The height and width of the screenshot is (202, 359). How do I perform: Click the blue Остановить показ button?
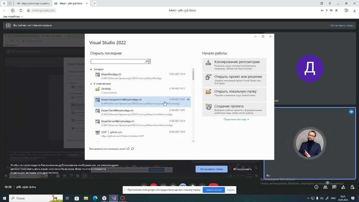(211, 169)
